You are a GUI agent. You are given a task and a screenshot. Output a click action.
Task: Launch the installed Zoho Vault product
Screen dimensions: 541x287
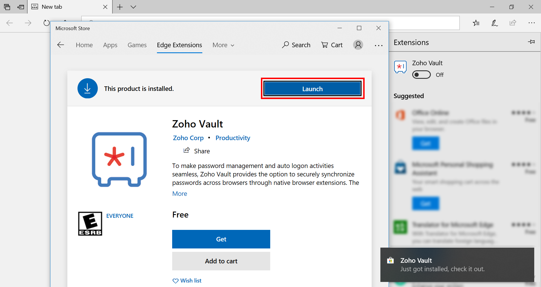tap(312, 89)
